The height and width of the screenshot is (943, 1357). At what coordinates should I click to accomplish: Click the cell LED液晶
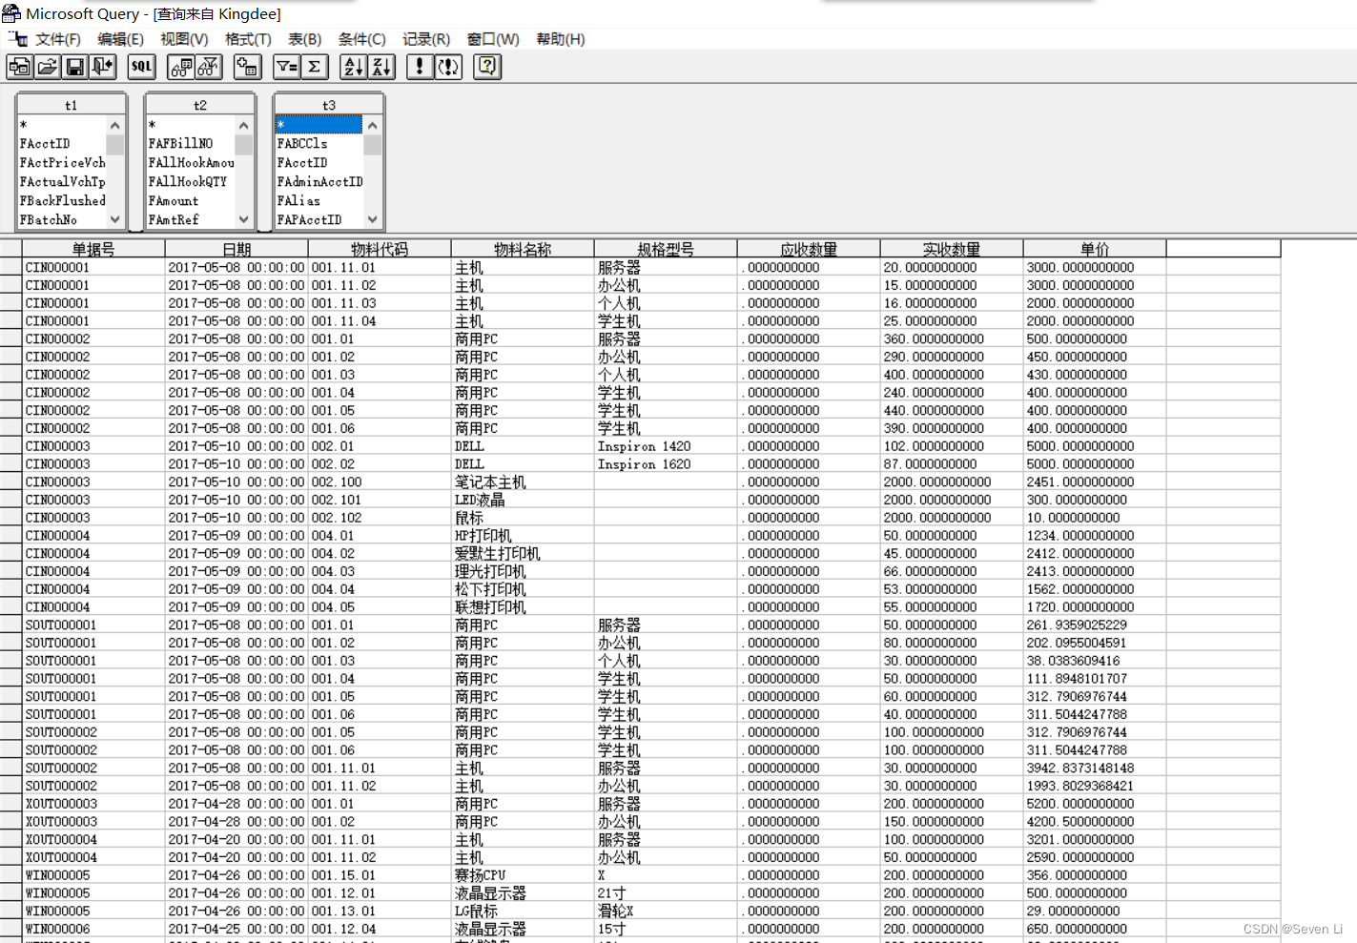(523, 500)
